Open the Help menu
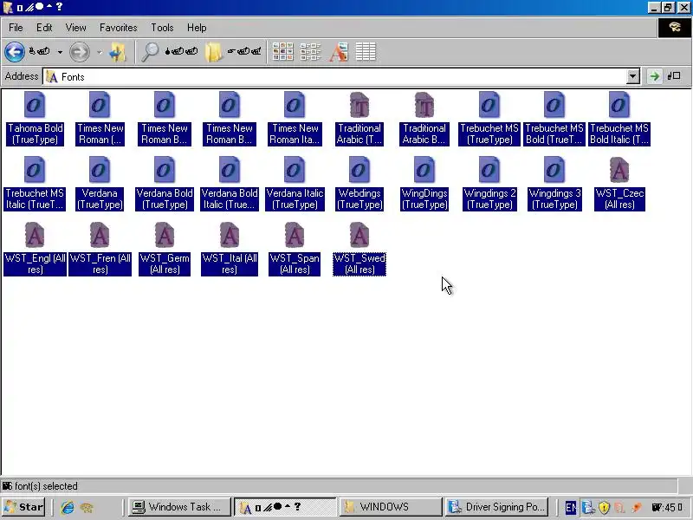This screenshot has height=520, width=693. pos(197,28)
